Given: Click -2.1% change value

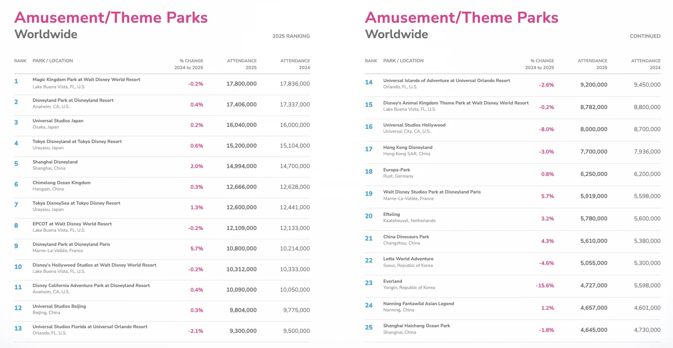Looking at the screenshot, I should tap(196, 331).
